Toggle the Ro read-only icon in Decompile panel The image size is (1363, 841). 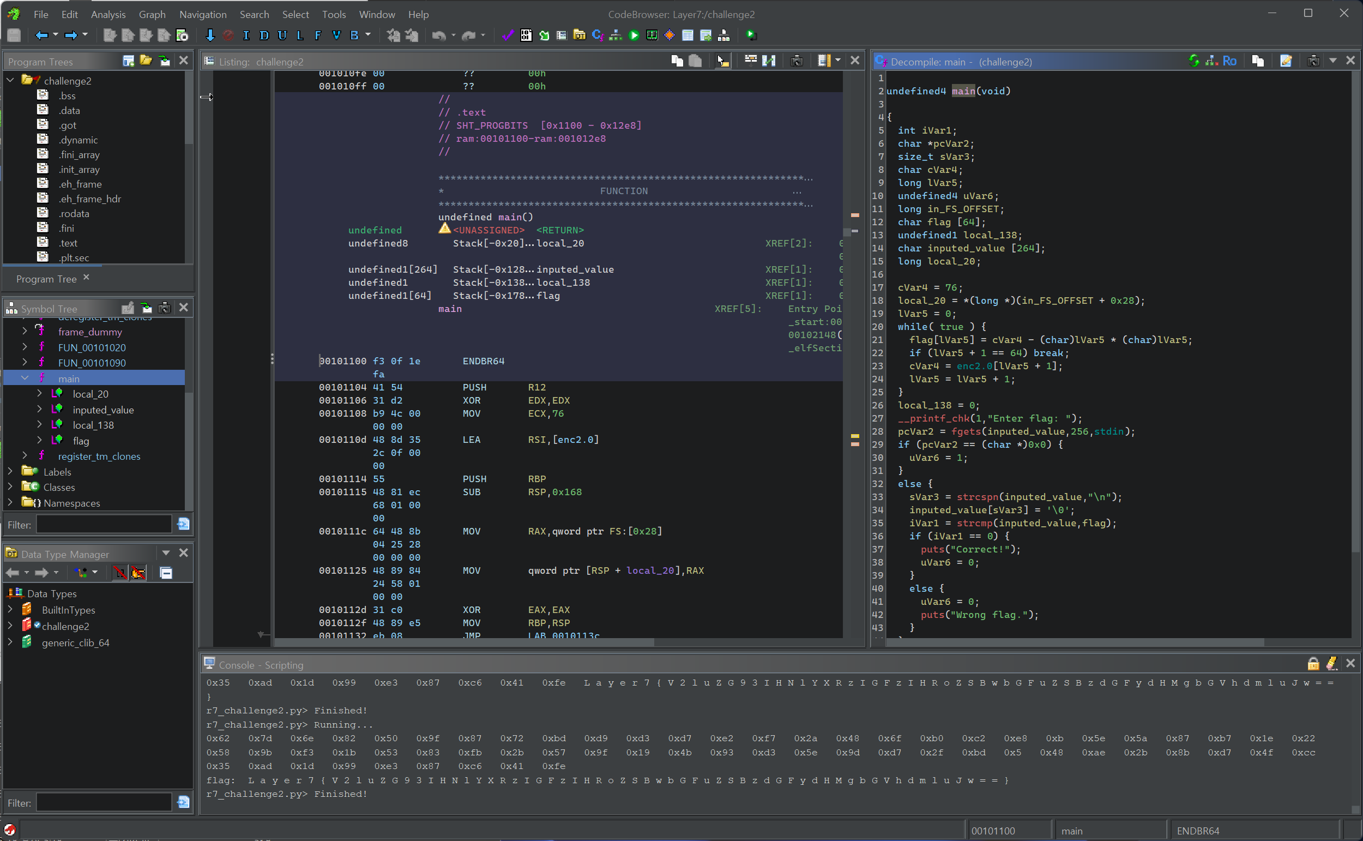click(x=1229, y=61)
